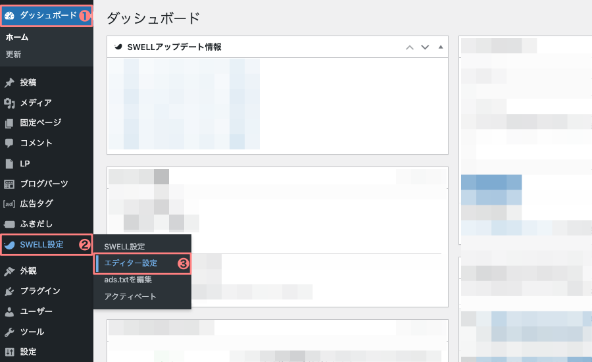The height and width of the screenshot is (362, 592).
Task: Move SWELLアップデート情報 panel down with arrow
Action: pos(425,47)
